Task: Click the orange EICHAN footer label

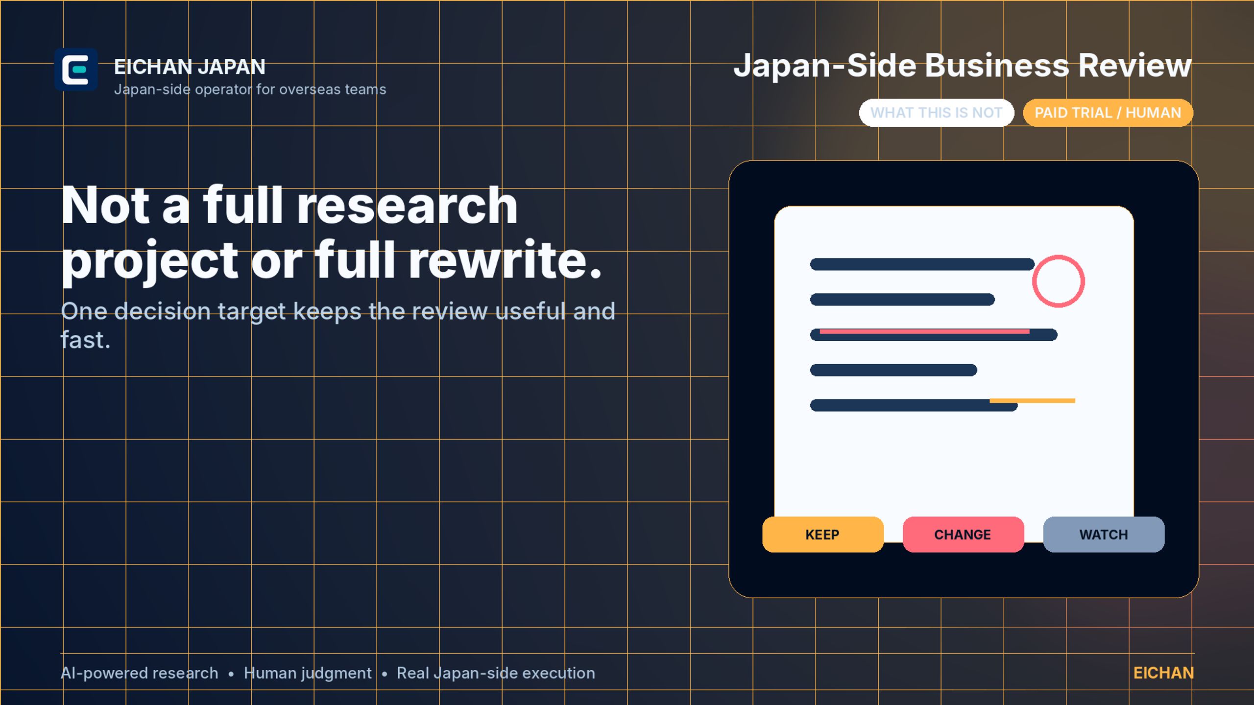Action: coord(1163,673)
